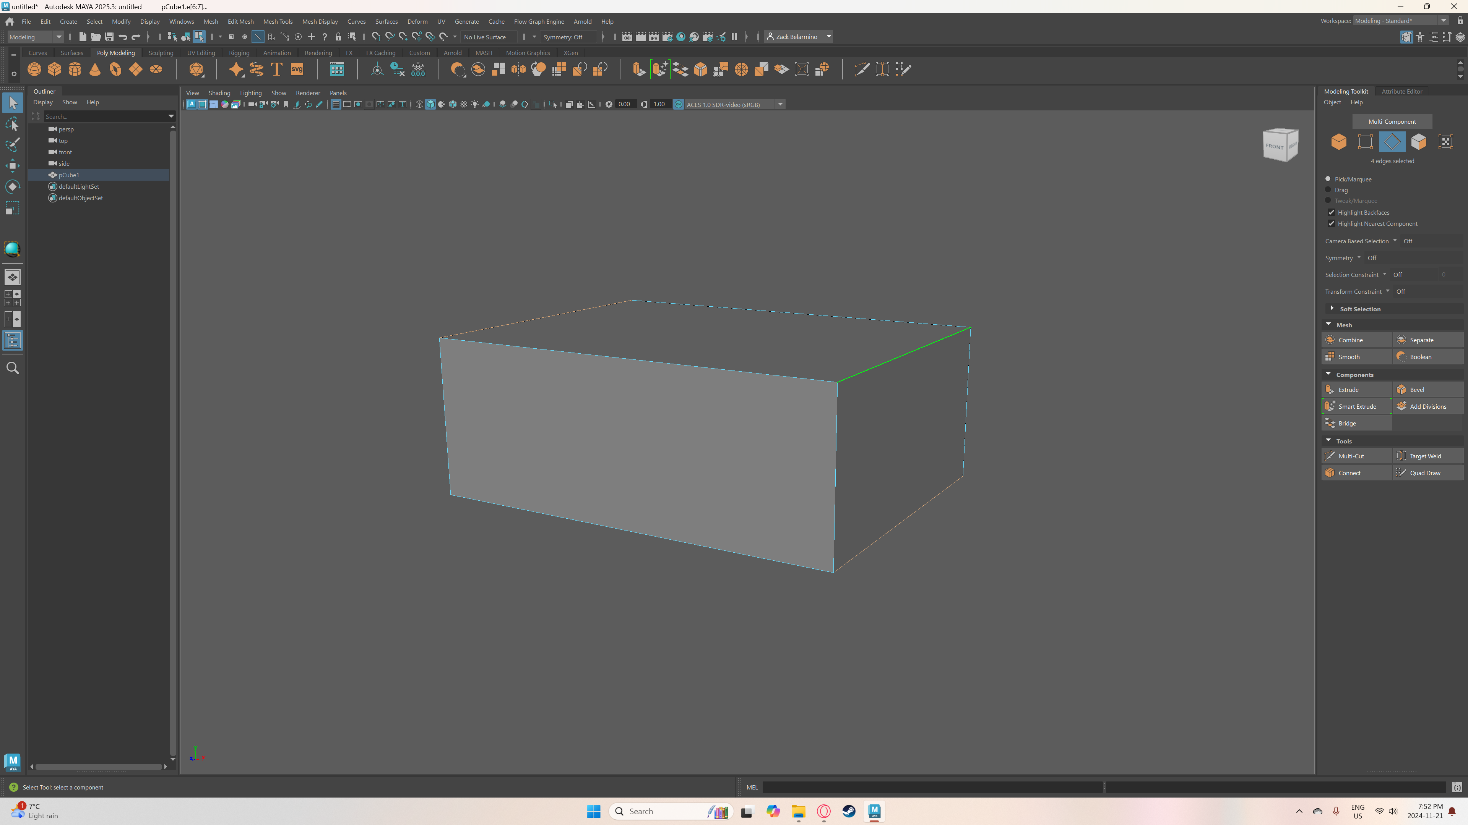Switch to the UV Editing shelf tab

point(201,53)
